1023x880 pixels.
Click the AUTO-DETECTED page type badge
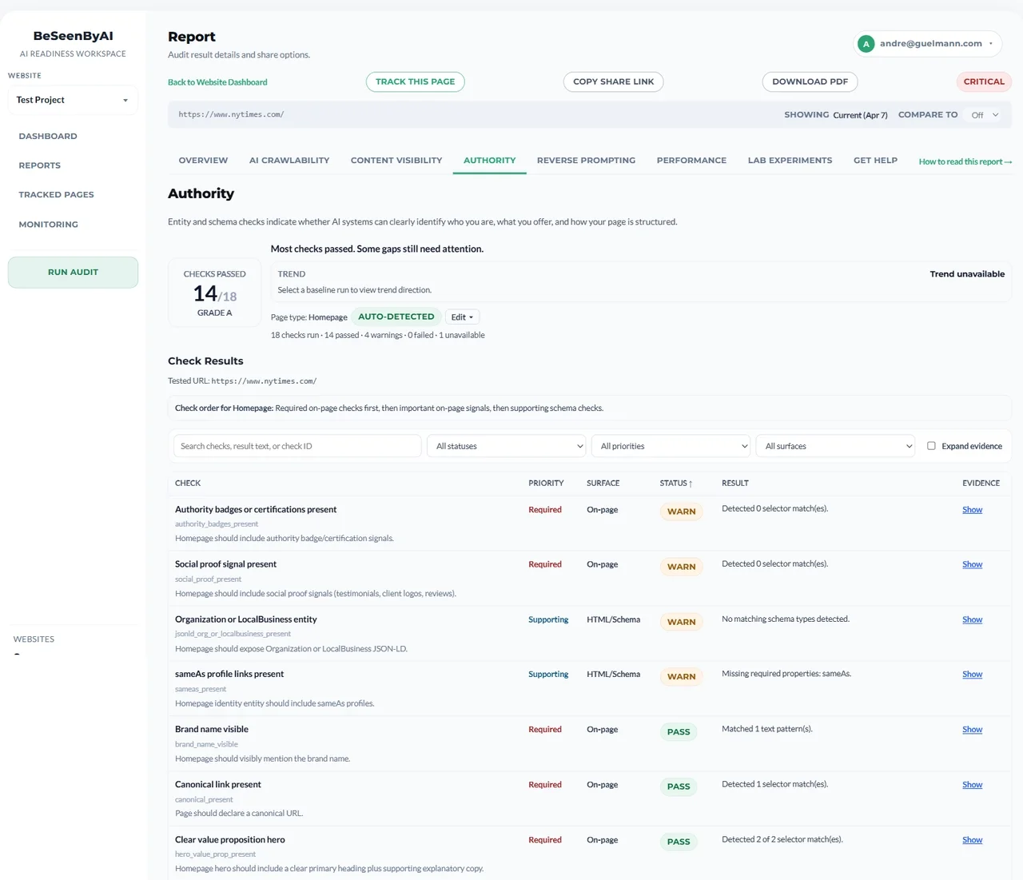click(396, 317)
